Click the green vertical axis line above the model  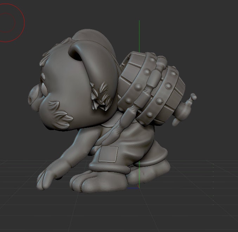tap(139, 35)
